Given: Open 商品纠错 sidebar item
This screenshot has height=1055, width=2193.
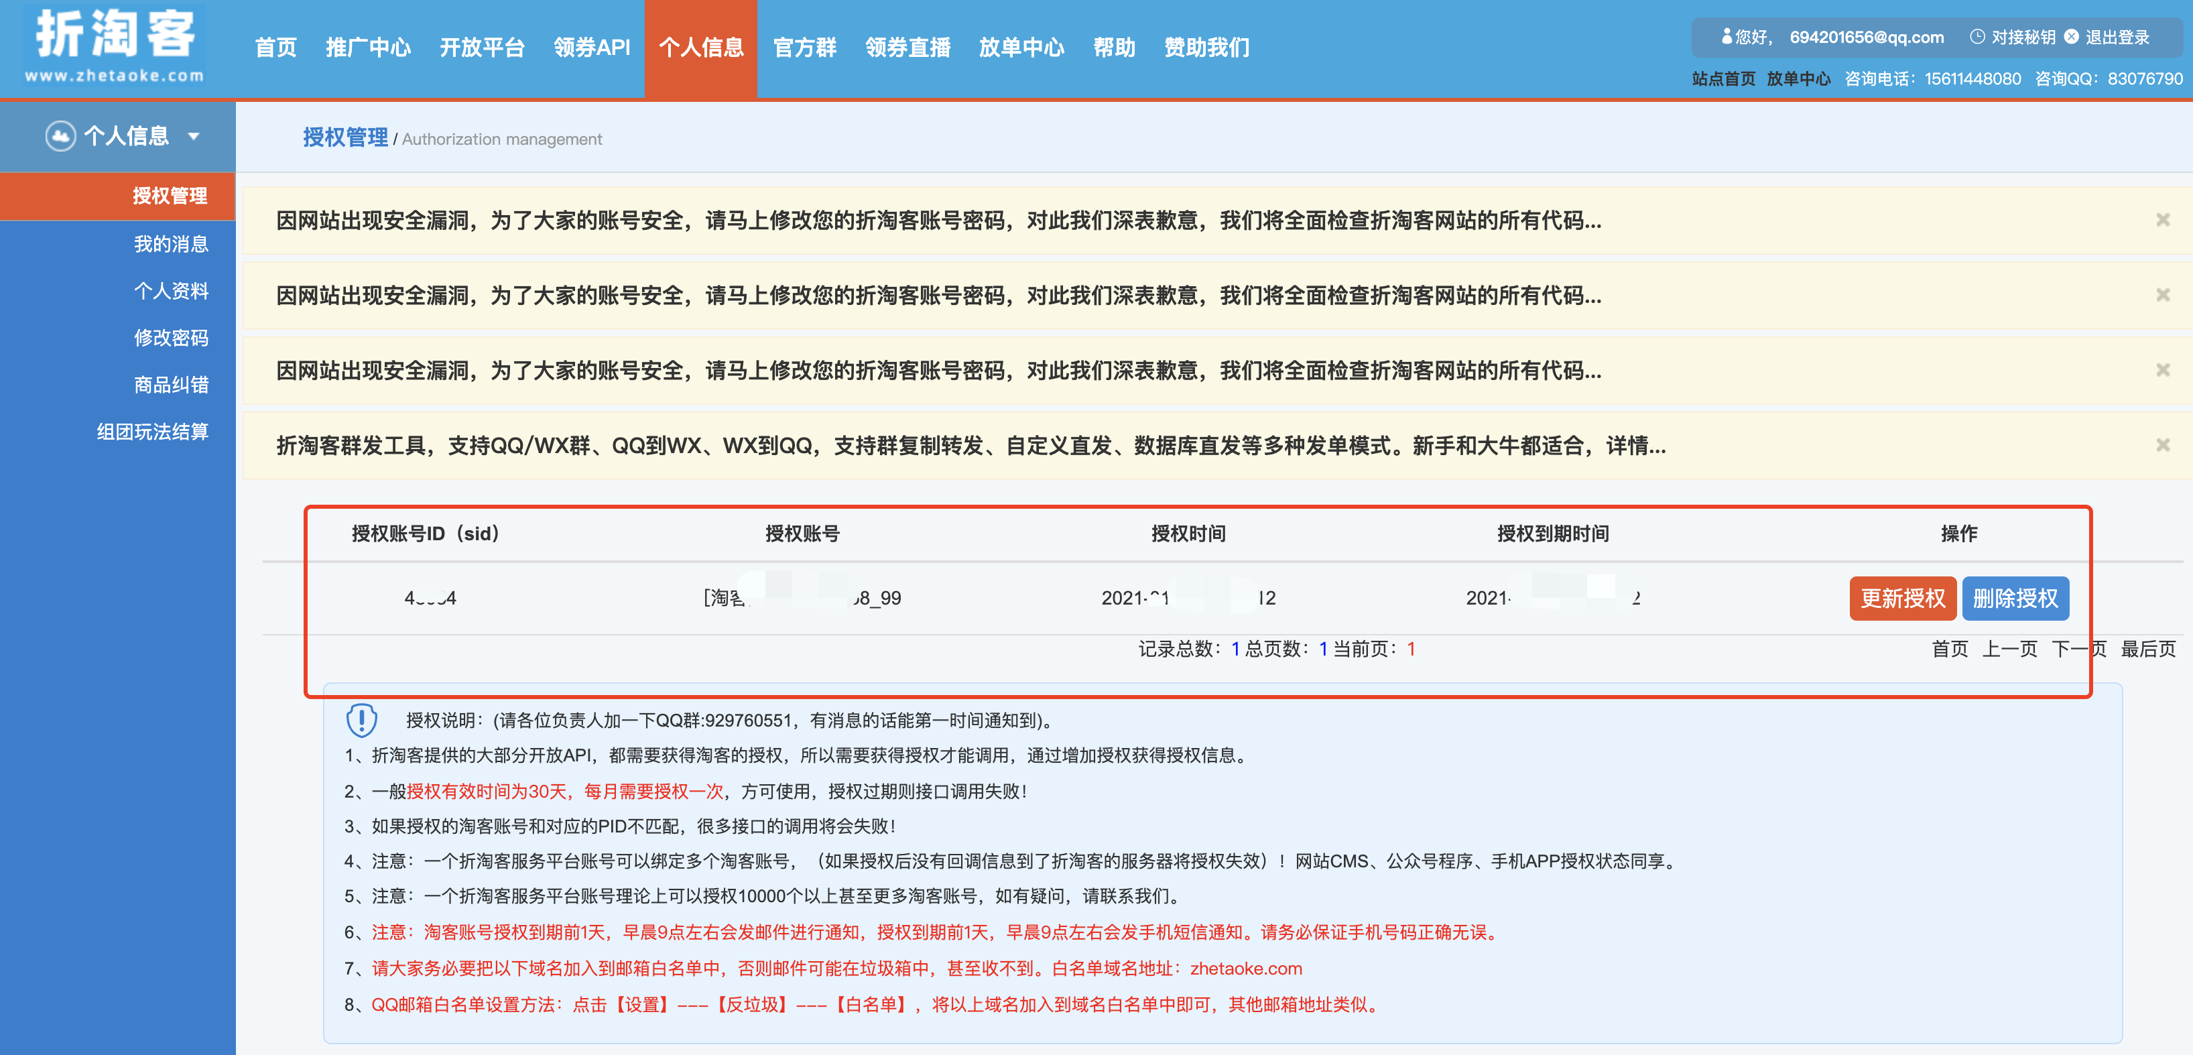Looking at the screenshot, I should [171, 385].
